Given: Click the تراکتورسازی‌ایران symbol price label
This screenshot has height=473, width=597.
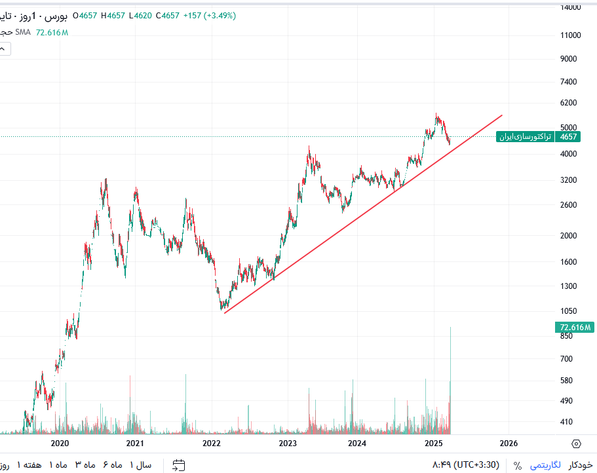Looking at the screenshot, I should tap(526, 137).
